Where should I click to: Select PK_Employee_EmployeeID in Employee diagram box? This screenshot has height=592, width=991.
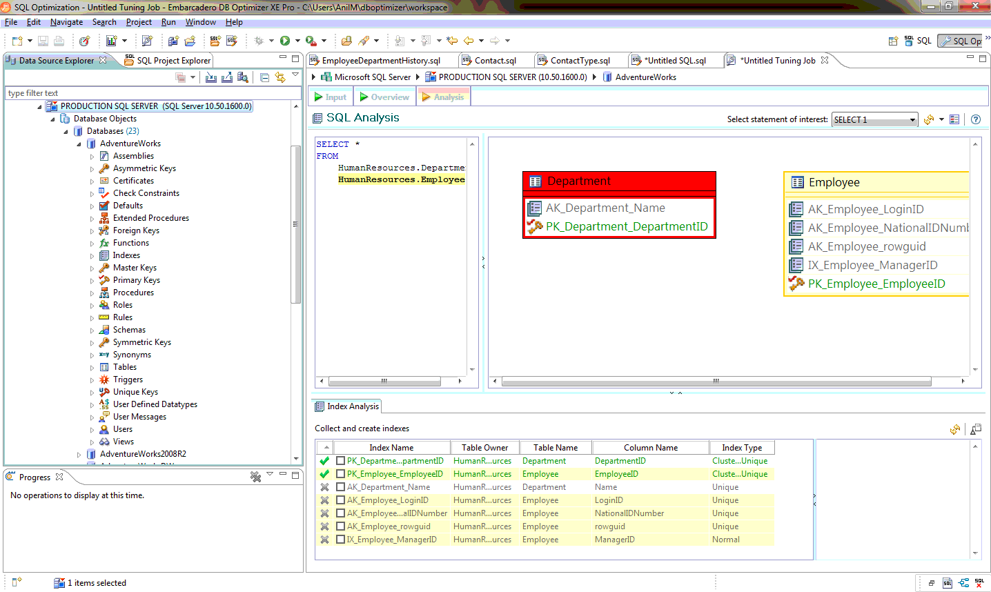876,284
